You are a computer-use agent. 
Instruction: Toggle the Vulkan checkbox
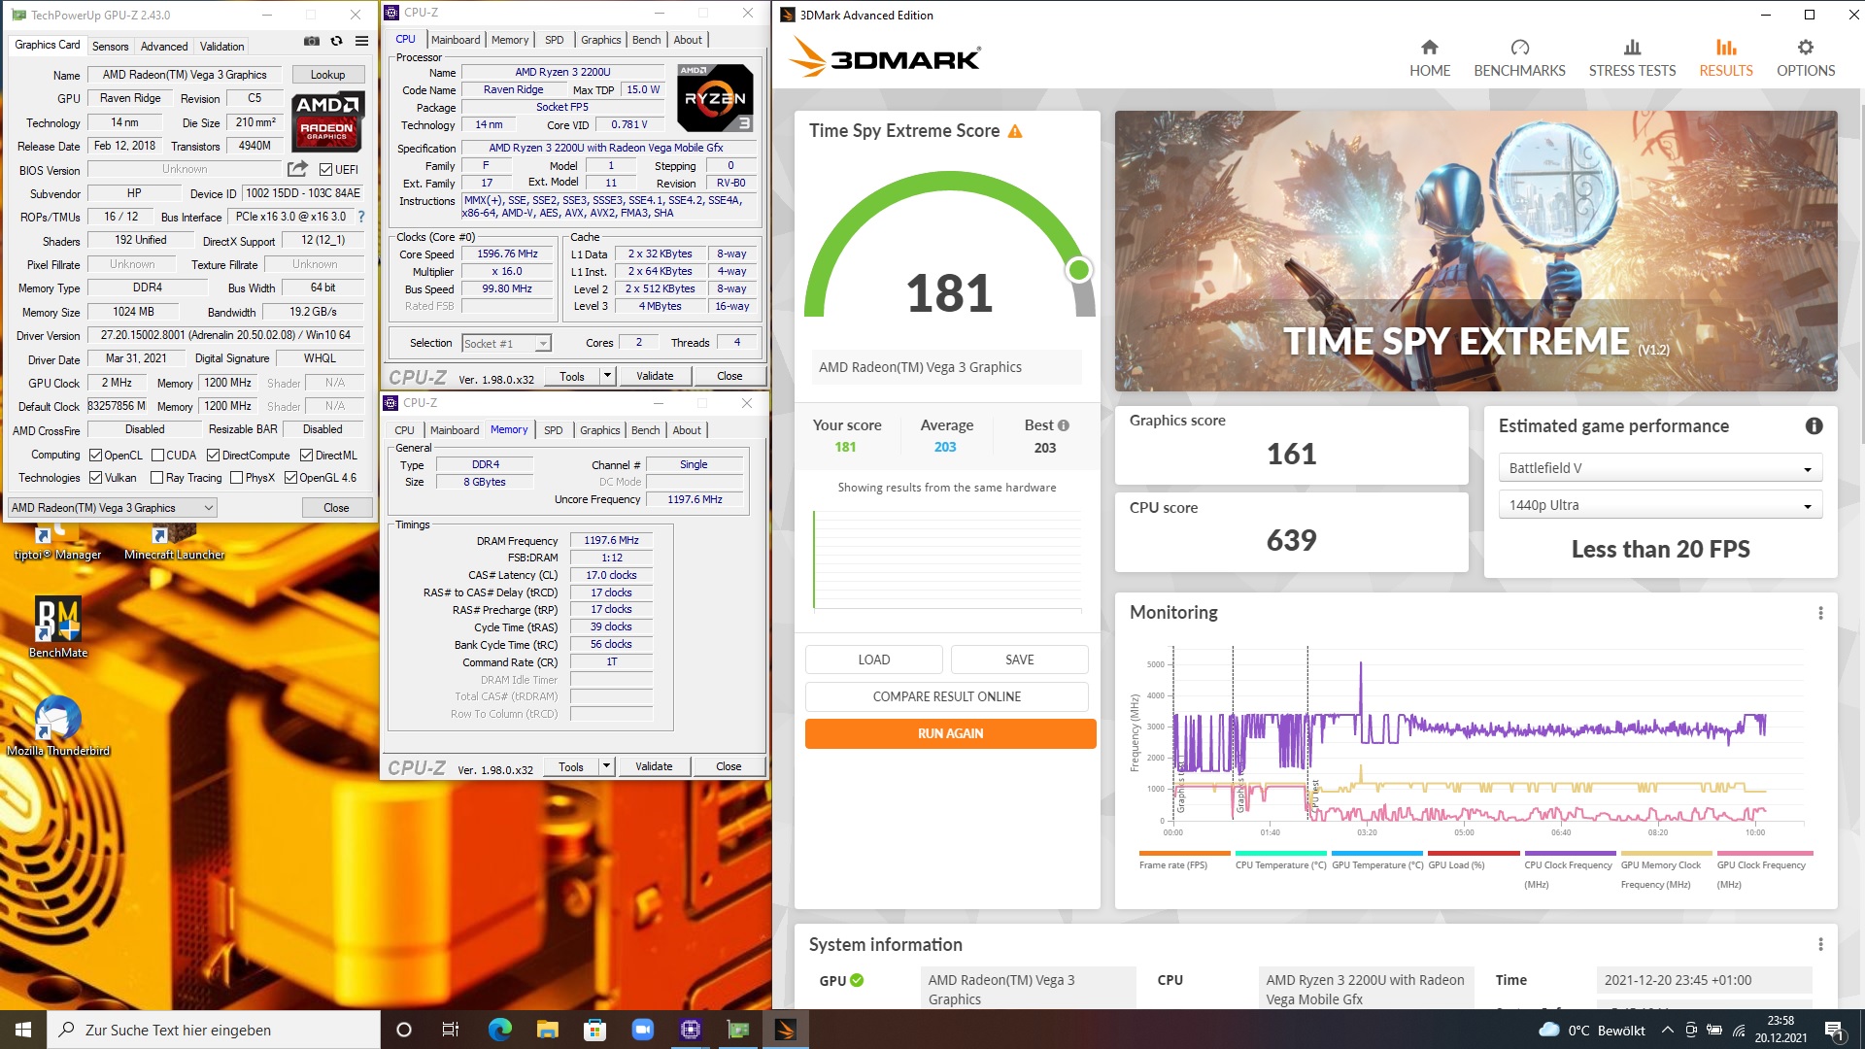95,478
